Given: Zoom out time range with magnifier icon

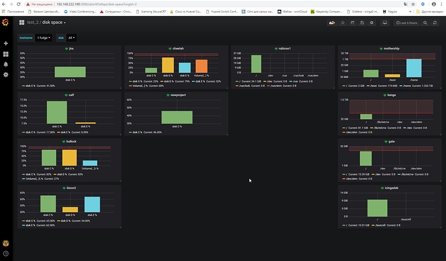Looking at the screenshot, I should 427,23.
